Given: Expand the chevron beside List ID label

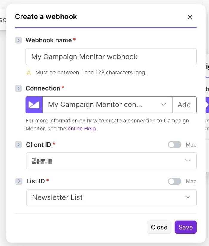Looking at the screenshot, I should coord(18,181).
